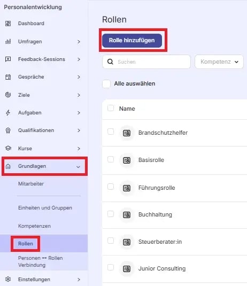
Task: Click the Feedback-Sessions star chat icon
Action: pyautogui.click(x=8, y=59)
